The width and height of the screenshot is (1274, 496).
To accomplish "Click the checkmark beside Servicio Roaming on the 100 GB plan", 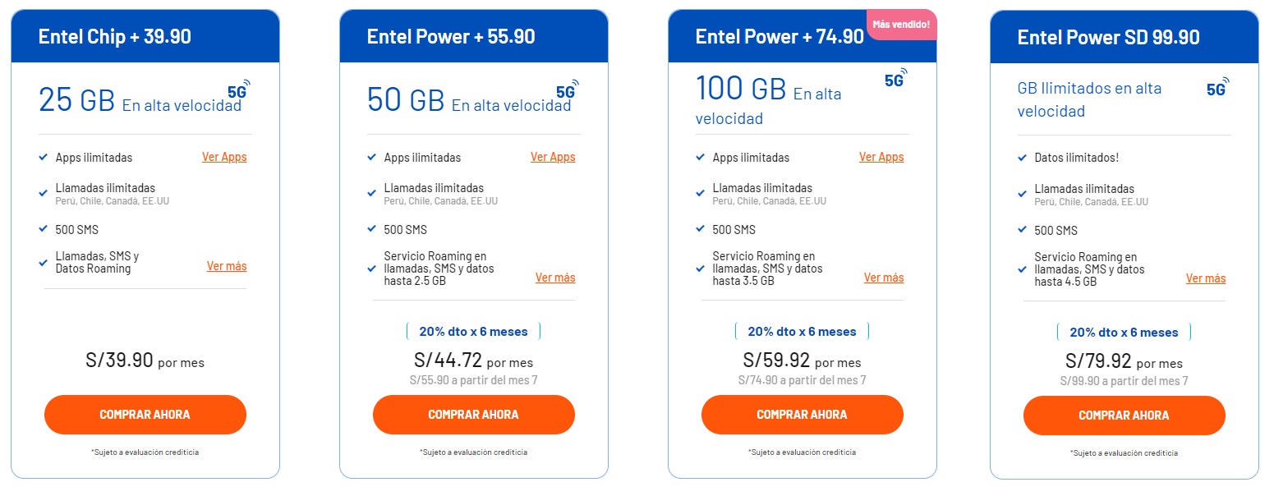I will [x=701, y=268].
